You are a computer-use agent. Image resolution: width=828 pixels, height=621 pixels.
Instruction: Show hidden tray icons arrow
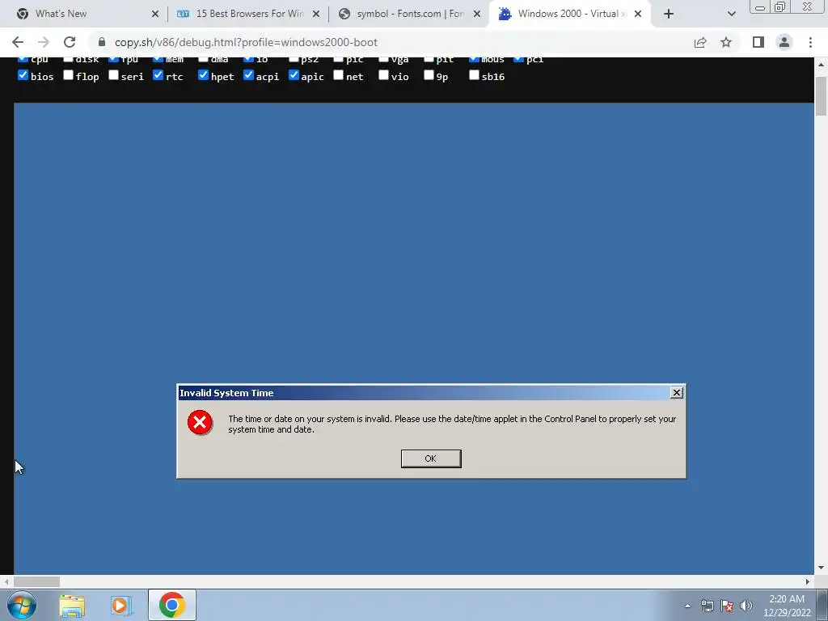tap(687, 606)
